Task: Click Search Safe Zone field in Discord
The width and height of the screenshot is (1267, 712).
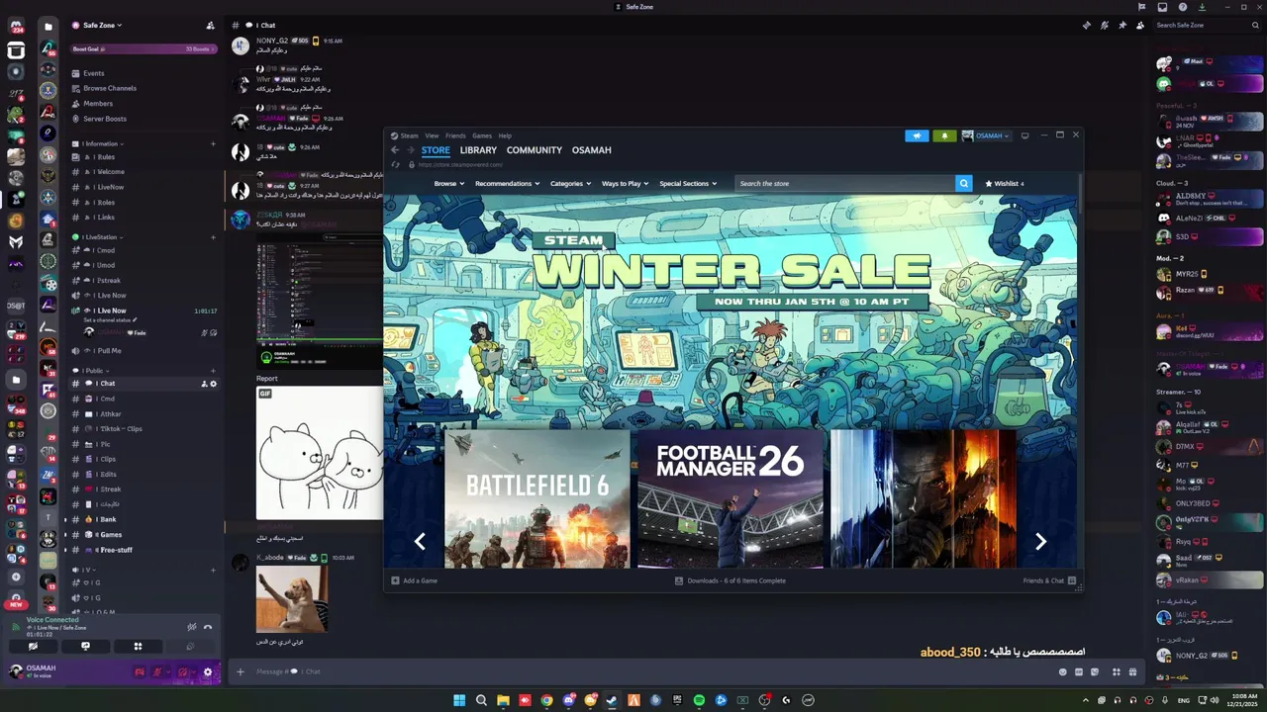Action: [x=1207, y=25]
